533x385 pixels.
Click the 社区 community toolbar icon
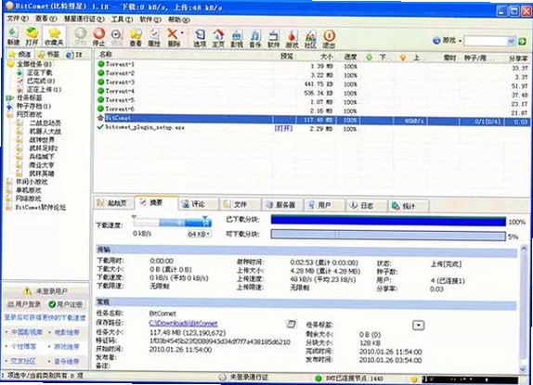pos(310,38)
